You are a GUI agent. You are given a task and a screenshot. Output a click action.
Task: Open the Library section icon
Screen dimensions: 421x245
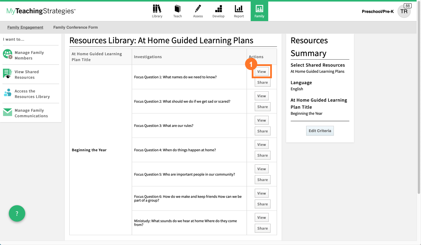(157, 11)
